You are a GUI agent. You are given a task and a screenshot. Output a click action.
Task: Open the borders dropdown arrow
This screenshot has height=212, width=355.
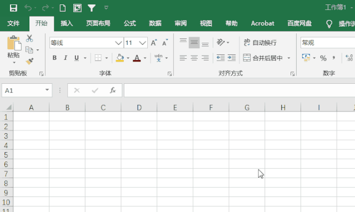(x=107, y=58)
